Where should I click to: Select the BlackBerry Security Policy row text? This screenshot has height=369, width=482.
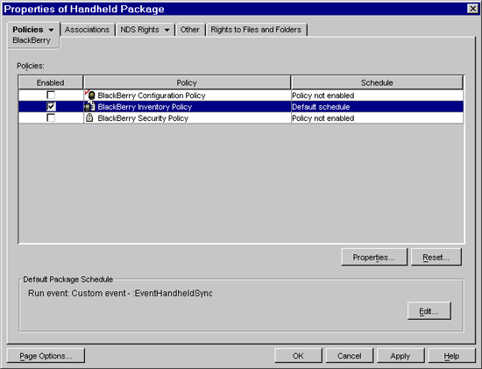[143, 118]
